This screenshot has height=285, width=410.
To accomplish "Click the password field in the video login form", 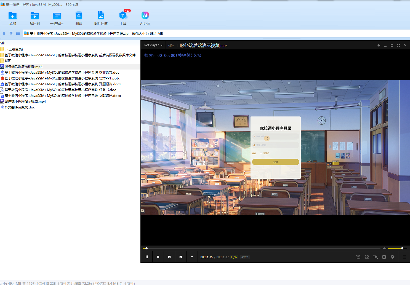I will click(x=276, y=145).
